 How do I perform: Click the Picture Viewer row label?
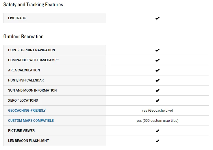[21, 131]
